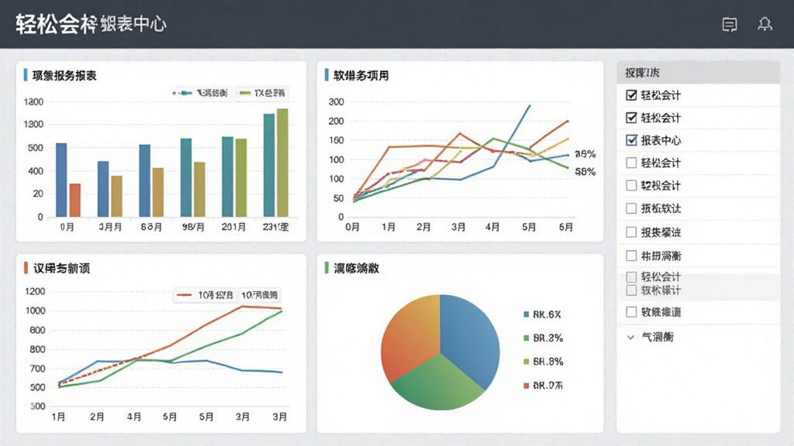Screen dimensions: 794x446
Task: Toggle the green TX series in the bar chart legend
Action: pyautogui.click(x=262, y=93)
